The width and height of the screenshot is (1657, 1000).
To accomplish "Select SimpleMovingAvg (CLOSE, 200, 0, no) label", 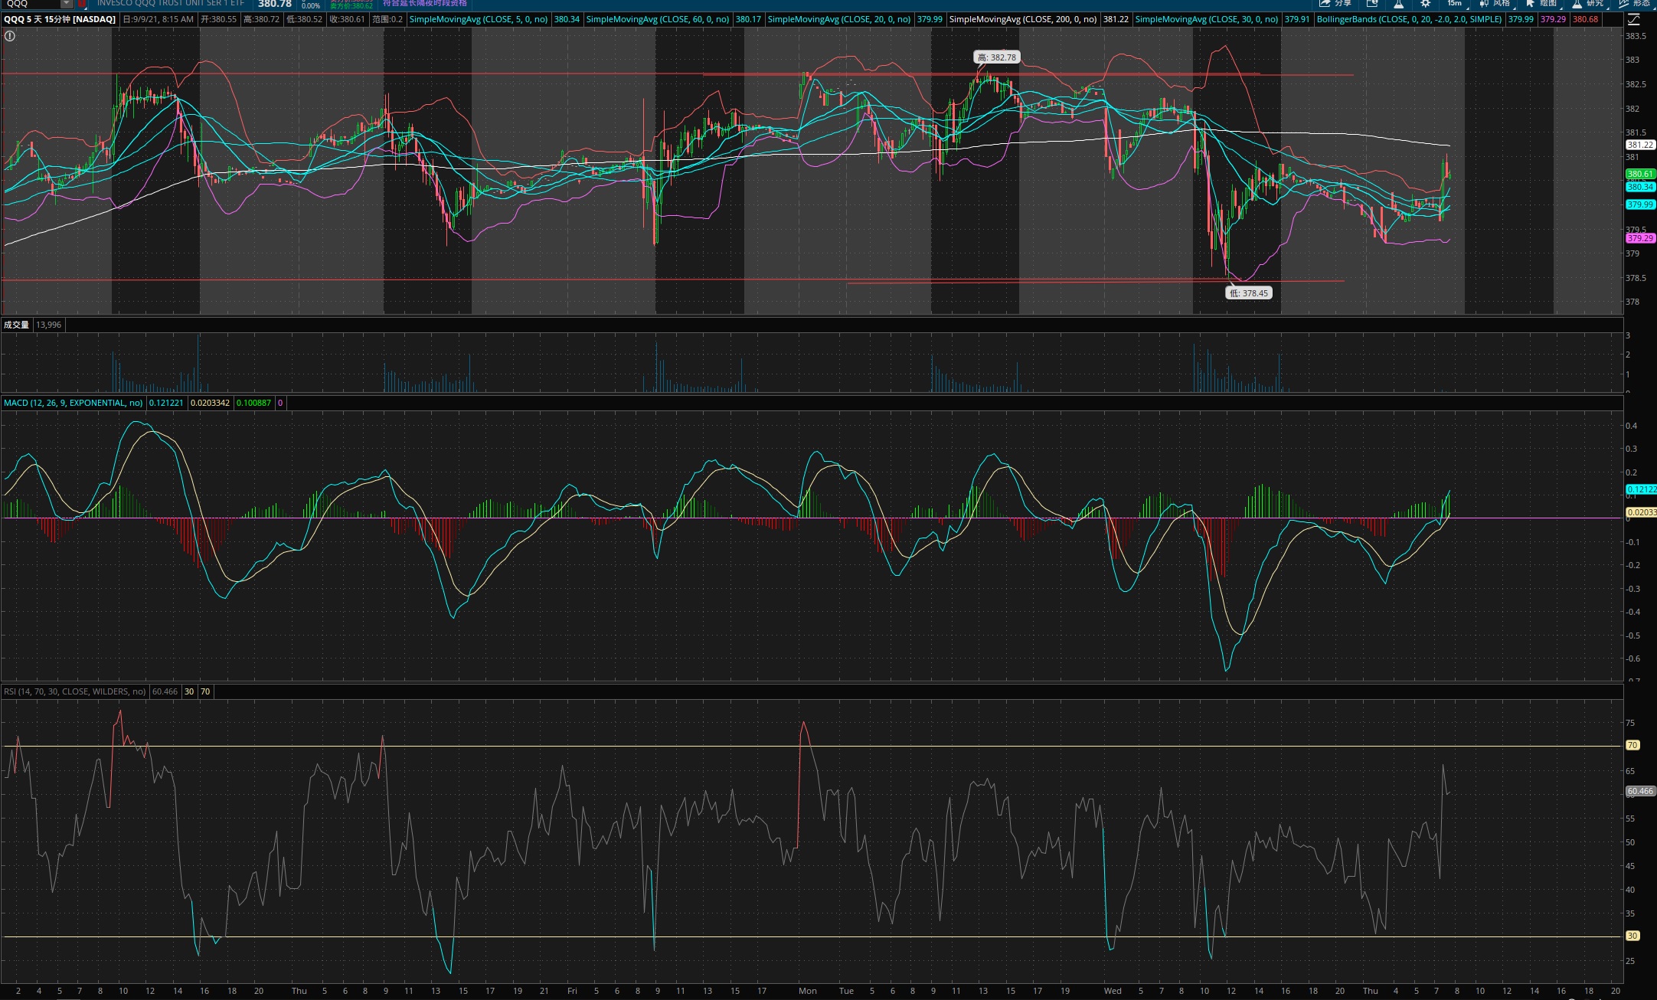I will (1023, 19).
